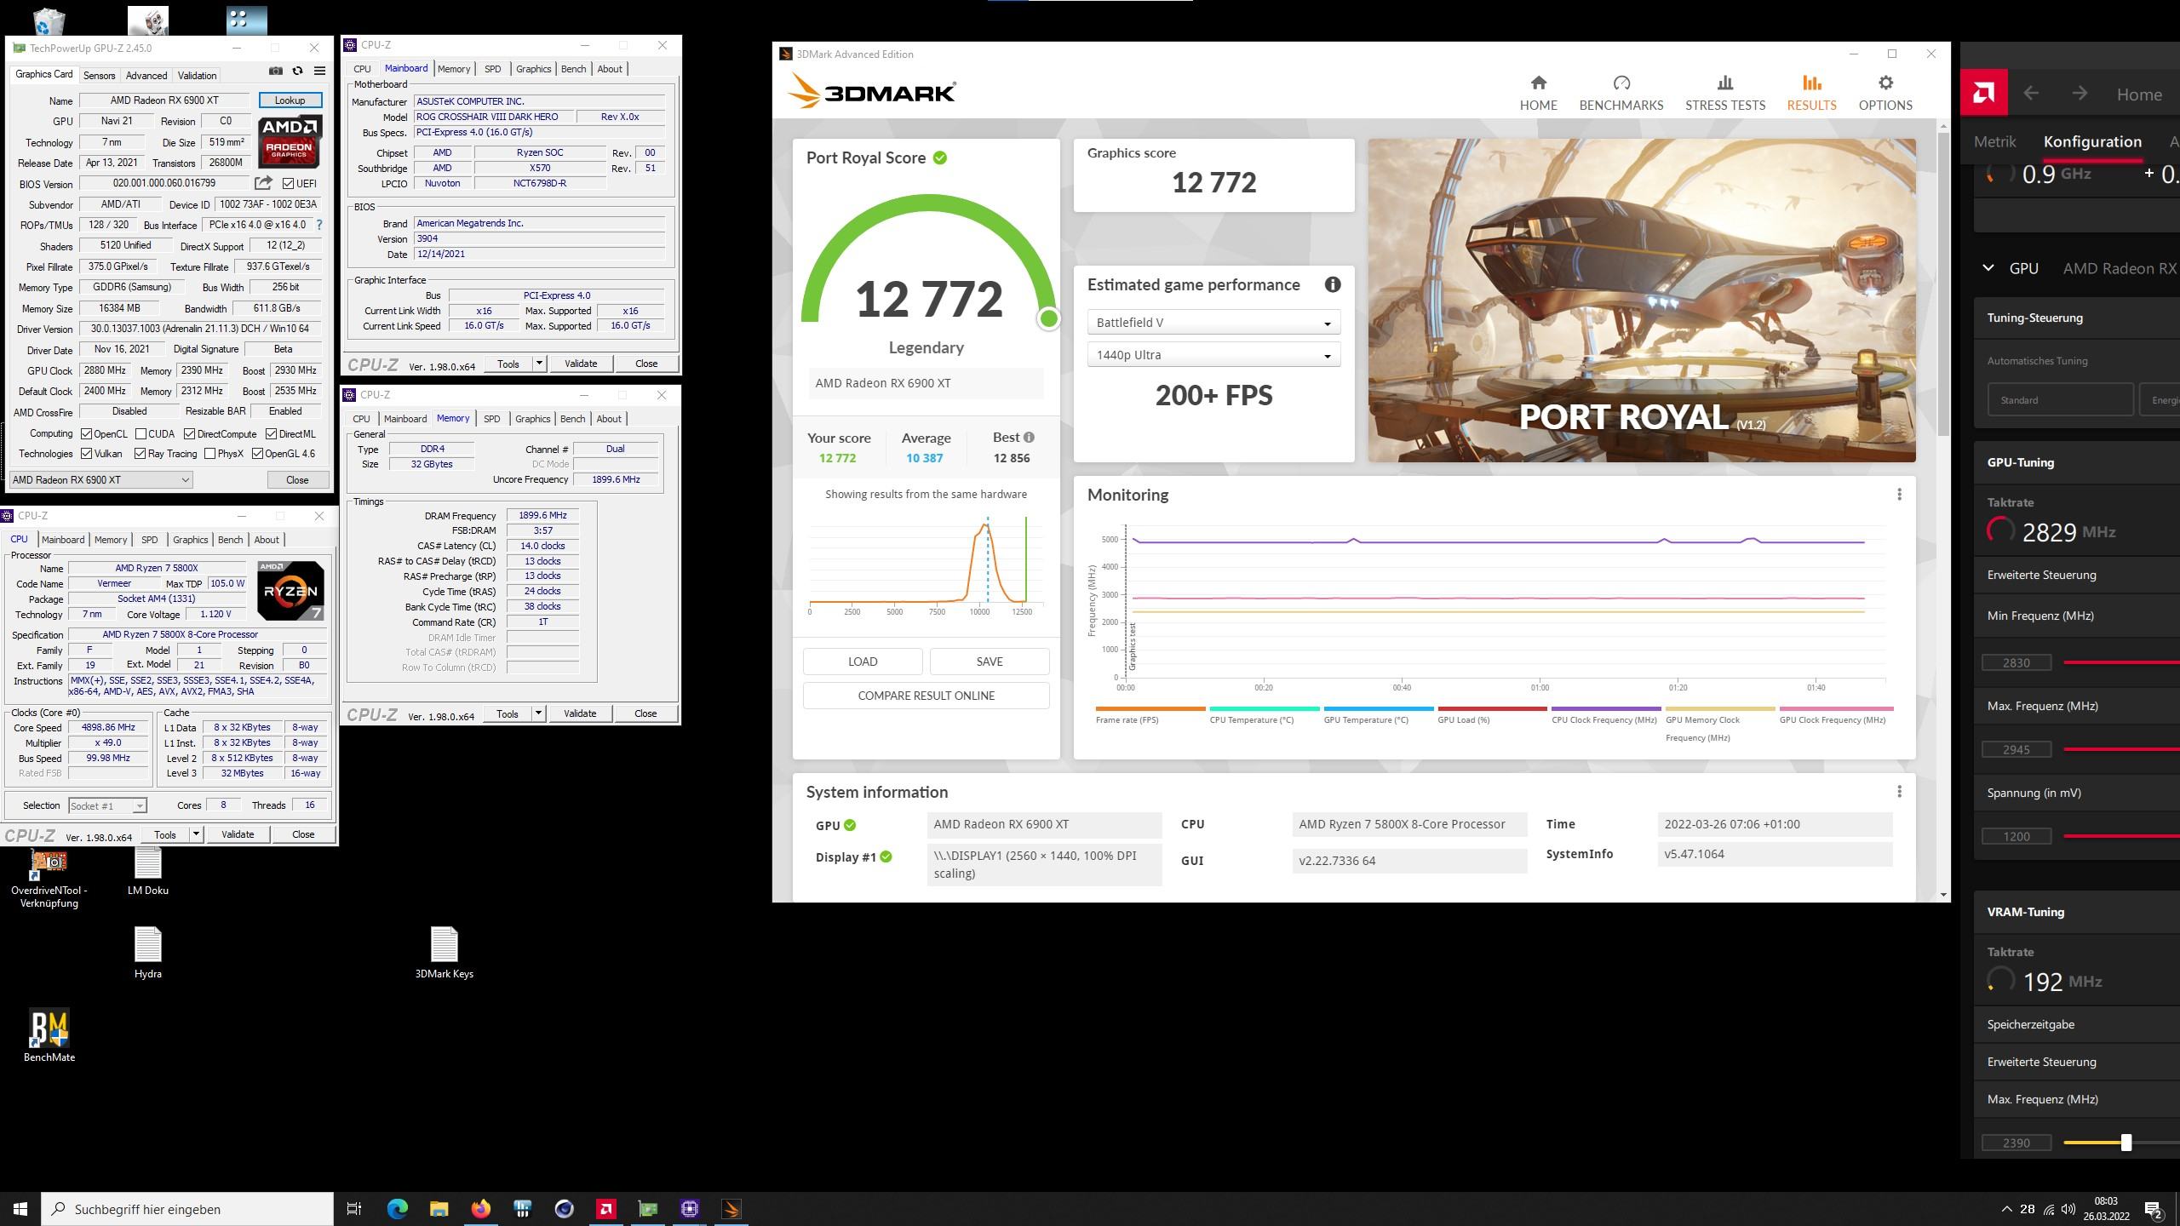This screenshot has width=2180, height=1226.
Task: Open SPD tab in CPU-Z Mainboard window
Action: pyautogui.click(x=492, y=69)
